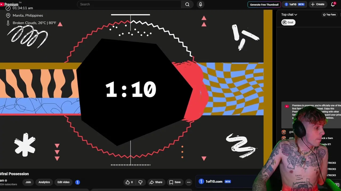
Task: Click the search magnifier button
Action: coord(187,4)
